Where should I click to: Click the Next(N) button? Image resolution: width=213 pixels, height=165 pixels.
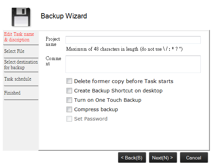pos(163,158)
